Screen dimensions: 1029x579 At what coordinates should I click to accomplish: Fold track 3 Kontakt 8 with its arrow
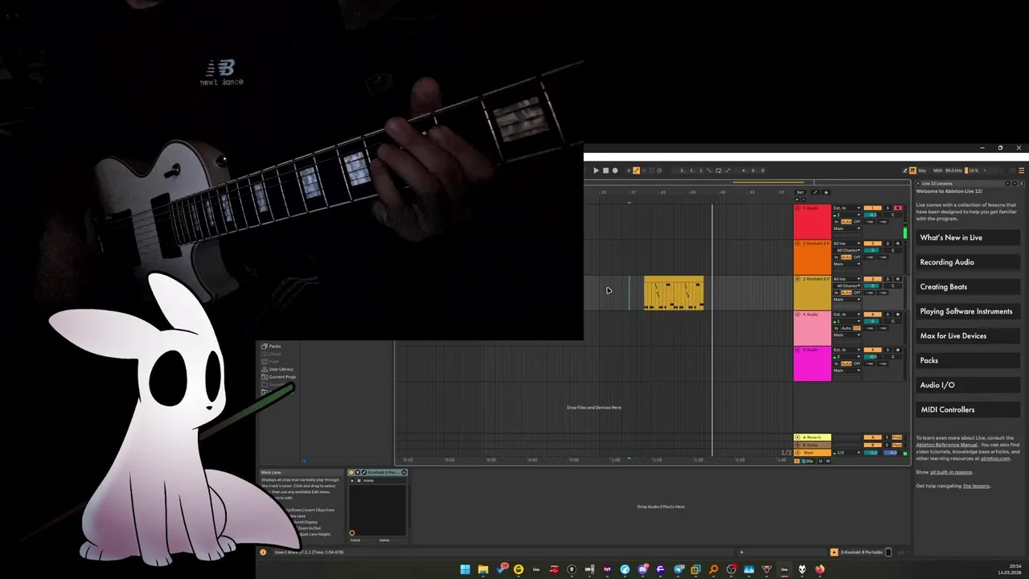pos(797,279)
